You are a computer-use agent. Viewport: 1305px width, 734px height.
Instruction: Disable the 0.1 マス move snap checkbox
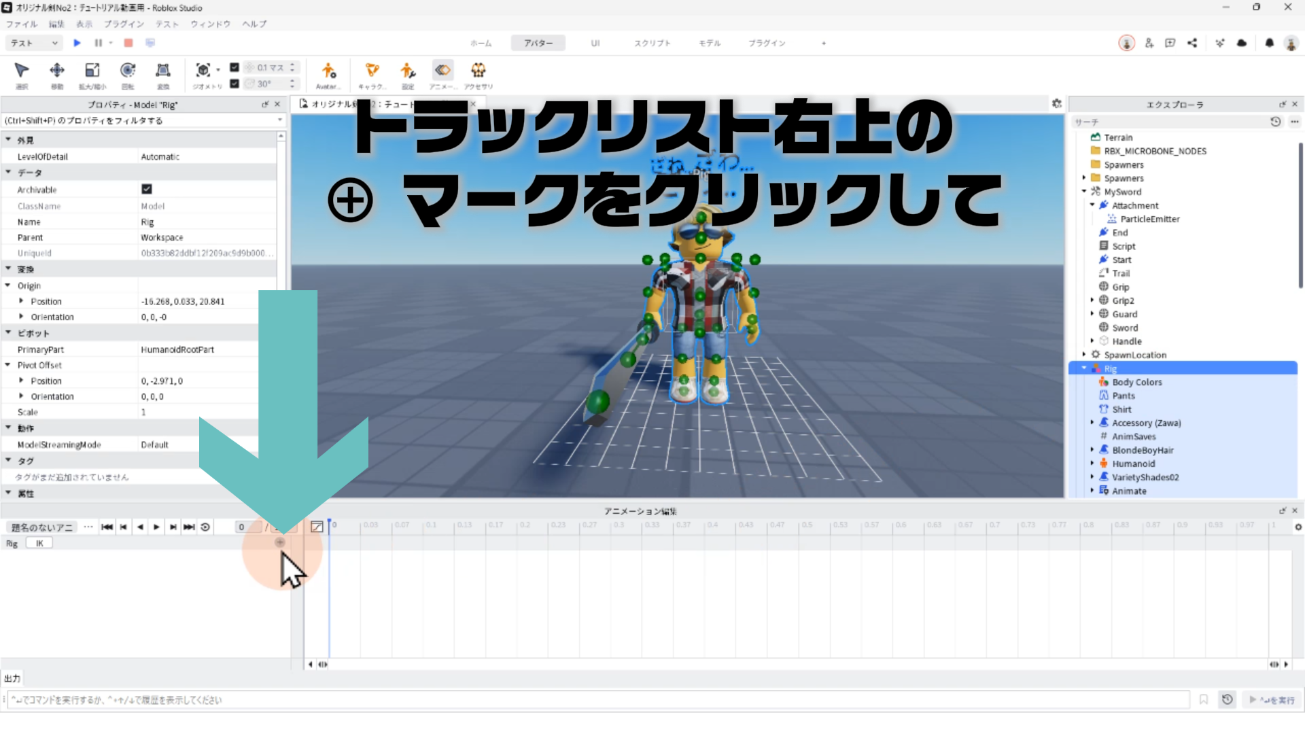click(x=234, y=67)
